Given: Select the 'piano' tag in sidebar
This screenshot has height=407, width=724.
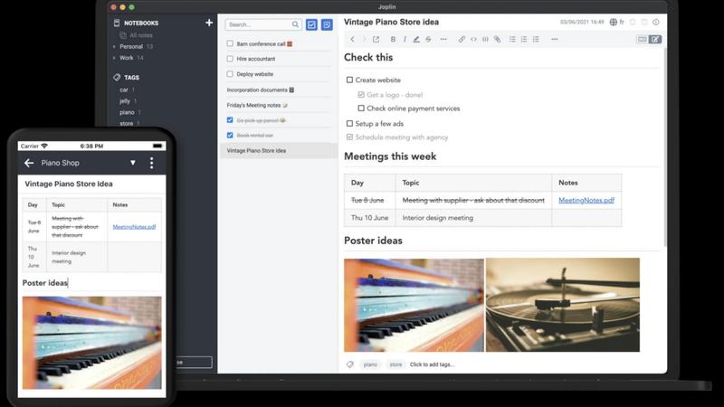Looking at the screenshot, I should [x=127, y=112].
